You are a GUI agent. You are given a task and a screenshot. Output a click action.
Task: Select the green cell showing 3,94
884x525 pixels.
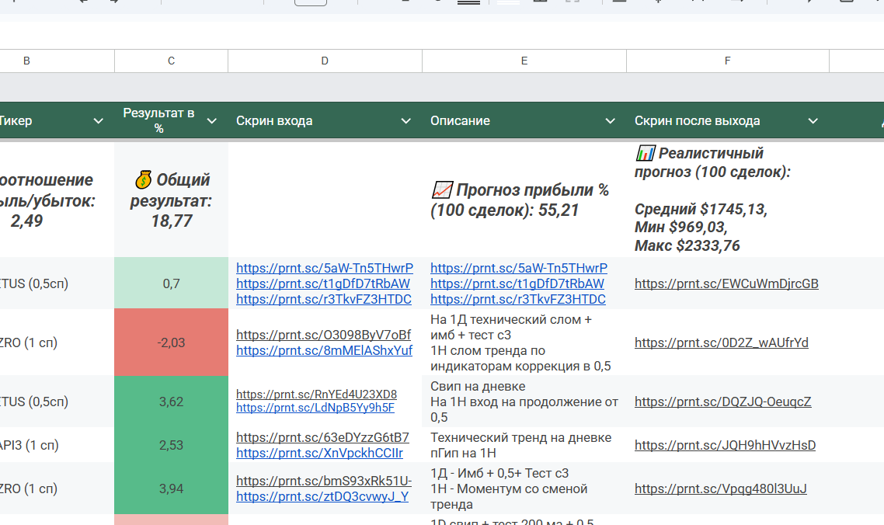[x=172, y=488]
